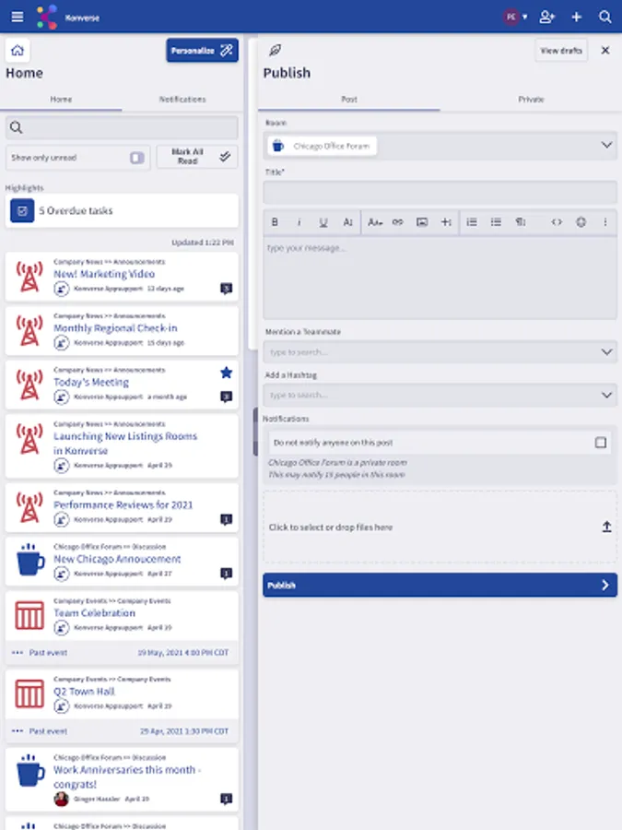Image resolution: width=622 pixels, height=830 pixels.
Task: Click comment icon on New Chicago Annoucement
Action: point(226,574)
